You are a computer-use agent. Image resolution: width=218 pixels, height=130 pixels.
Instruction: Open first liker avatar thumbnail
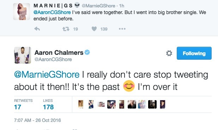[81, 104]
